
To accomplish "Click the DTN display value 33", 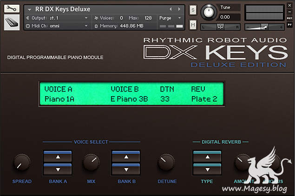I will (165, 99).
